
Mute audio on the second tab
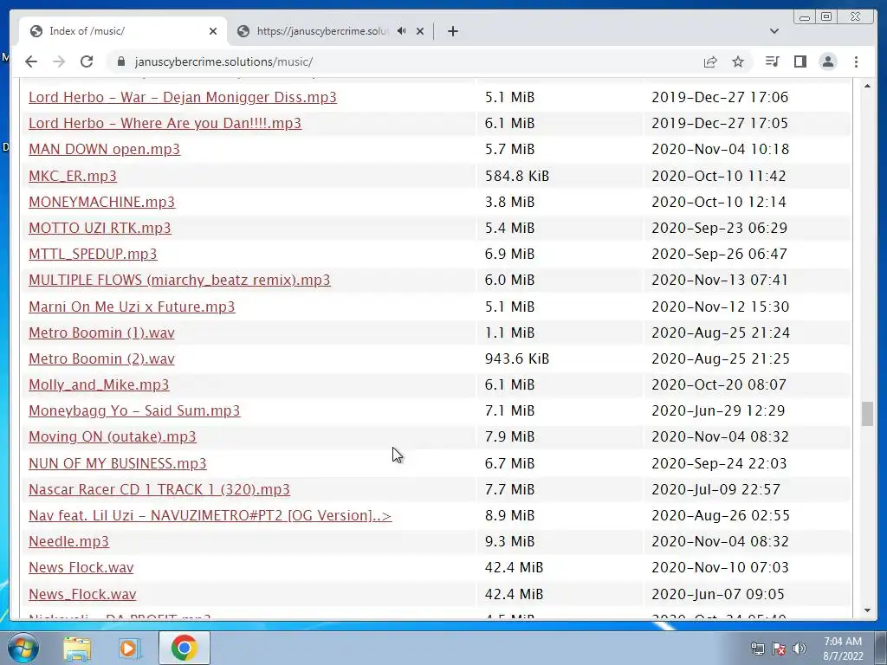click(402, 31)
